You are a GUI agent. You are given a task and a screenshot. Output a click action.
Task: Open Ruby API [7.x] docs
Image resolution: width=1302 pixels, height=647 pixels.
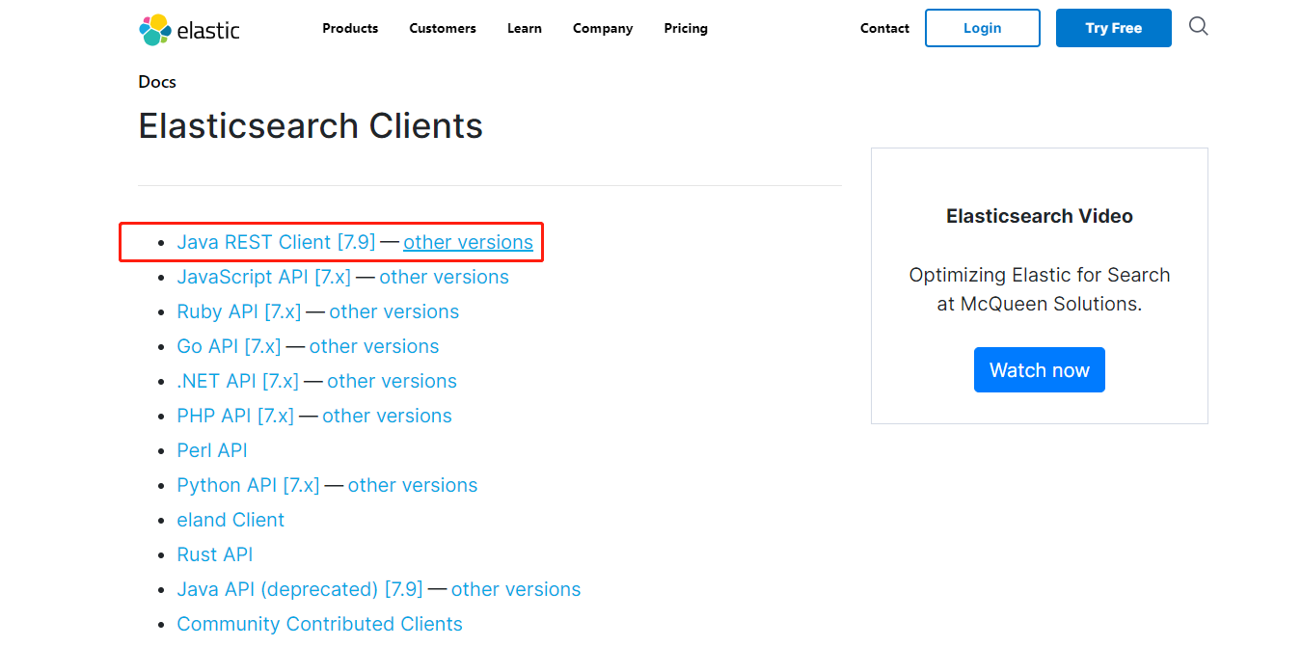click(239, 311)
